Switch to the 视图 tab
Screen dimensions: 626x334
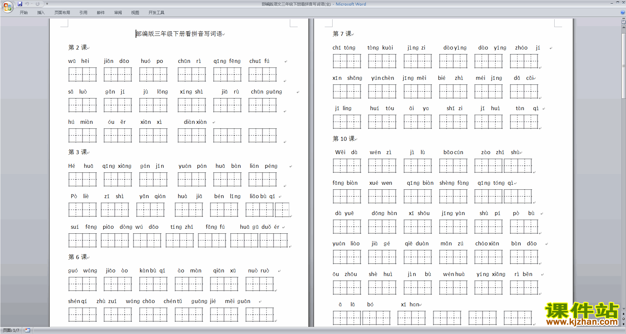pyautogui.click(x=135, y=13)
